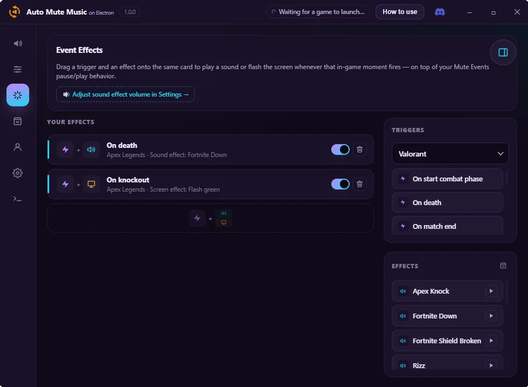The height and width of the screenshot is (387, 528).
Task: Open the account profile sidebar page
Action: 17,147
